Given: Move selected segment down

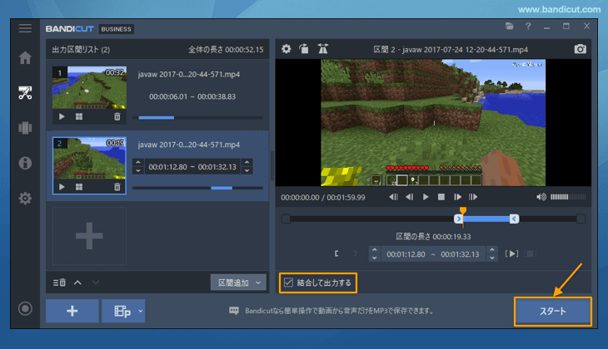Looking at the screenshot, I should tap(96, 283).
